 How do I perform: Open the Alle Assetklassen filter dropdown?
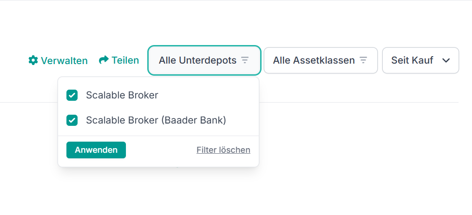coord(321,60)
